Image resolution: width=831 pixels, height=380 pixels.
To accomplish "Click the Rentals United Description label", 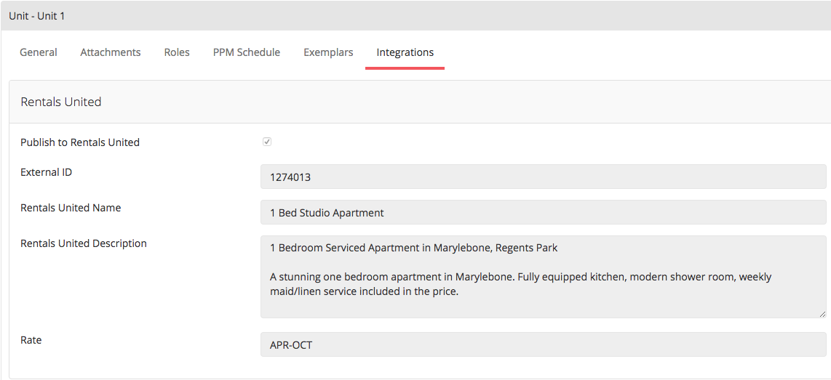I will click(84, 243).
